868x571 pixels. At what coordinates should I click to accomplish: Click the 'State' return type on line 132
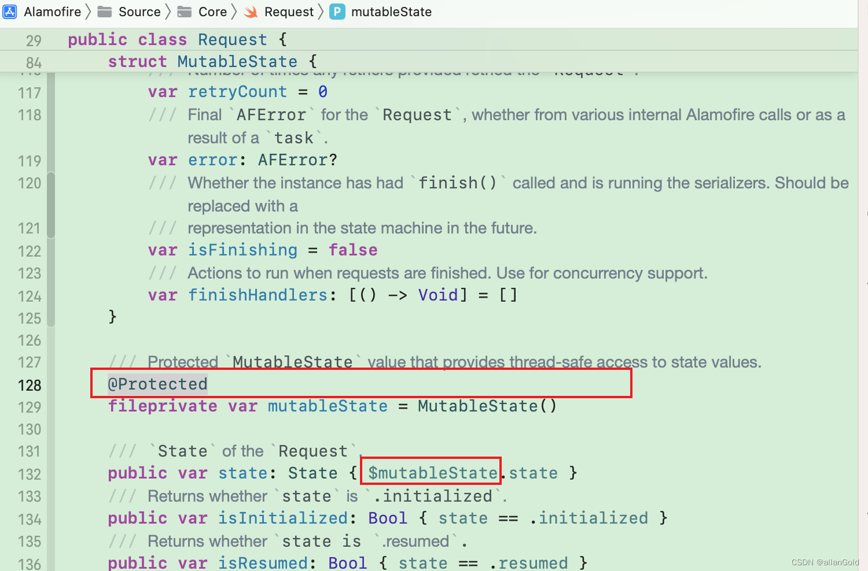click(x=312, y=473)
